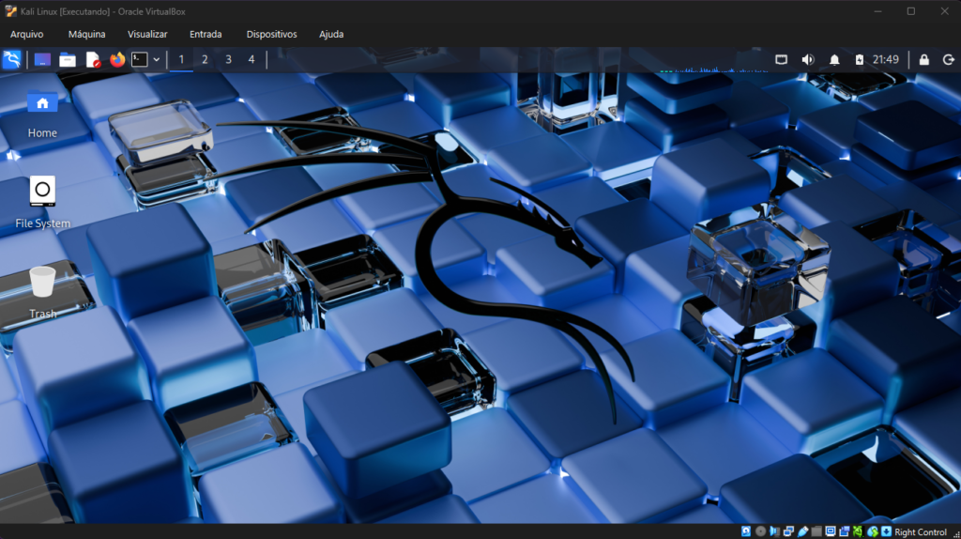Click the show desktop panel icon

tap(42, 60)
